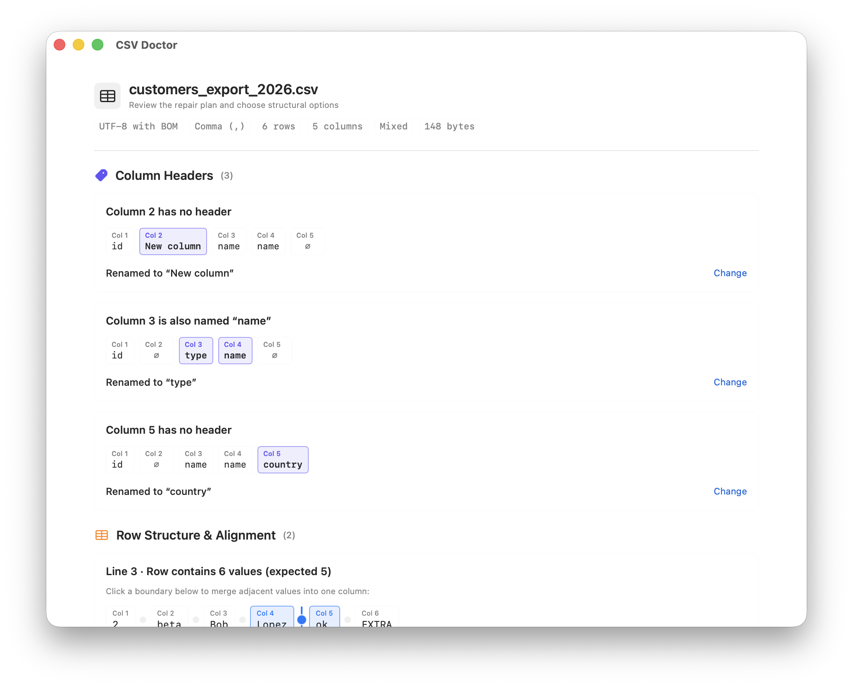The width and height of the screenshot is (853, 688).
Task: Click the Column 5 has no header title
Action: pyautogui.click(x=169, y=430)
